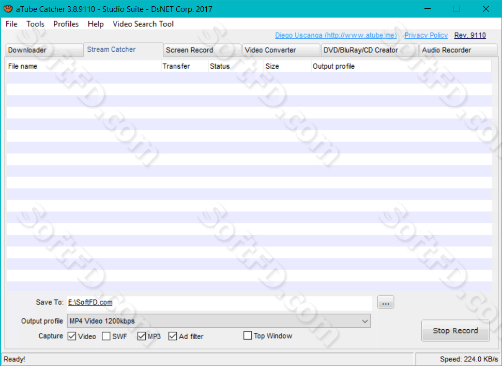
Task: Click the aTube Catcher app icon in title bar
Action: point(8,9)
